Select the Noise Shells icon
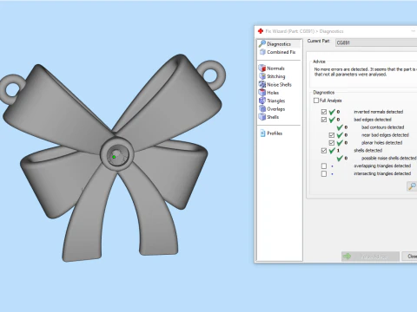 pos(262,84)
